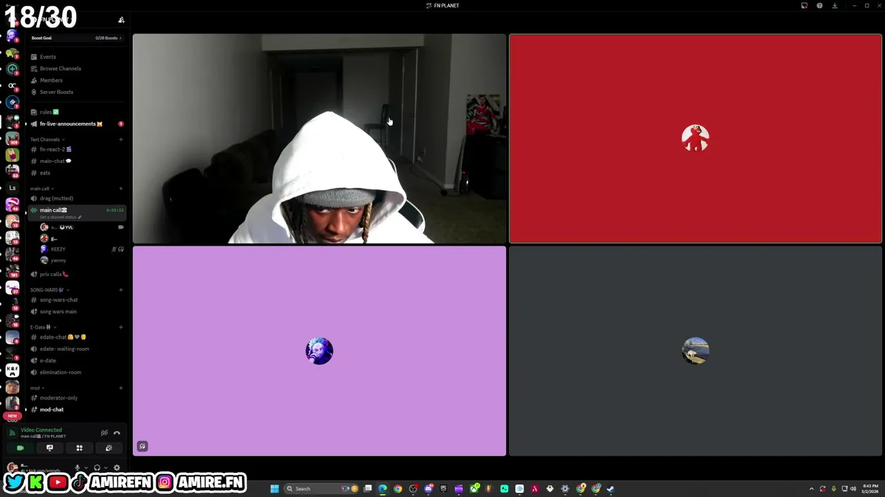Join the drag (muted) voice channel
885x497 pixels.
pyautogui.click(x=76, y=198)
